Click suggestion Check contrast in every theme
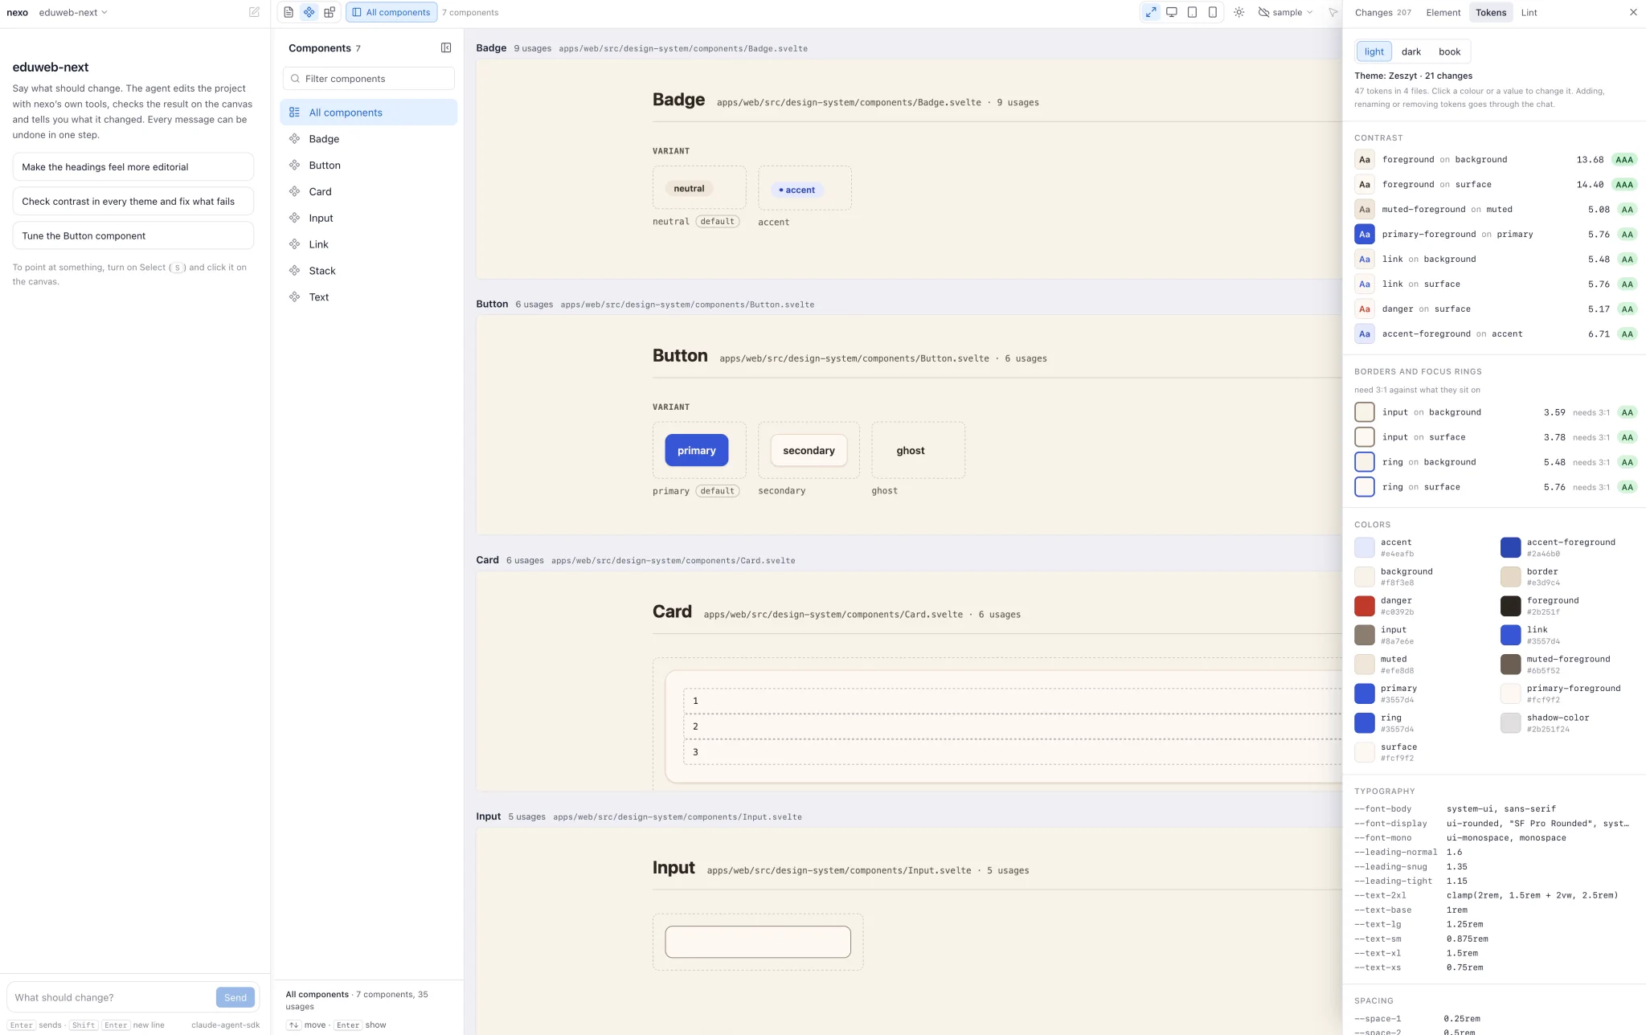1646x1035 pixels. (133, 202)
